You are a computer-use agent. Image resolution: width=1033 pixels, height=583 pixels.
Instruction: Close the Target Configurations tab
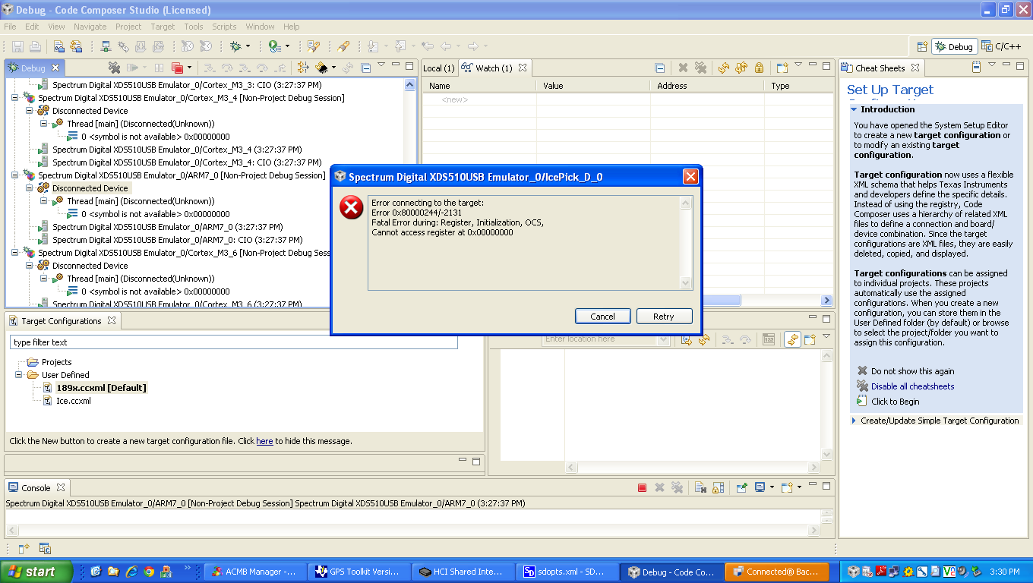click(x=111, y=321)
